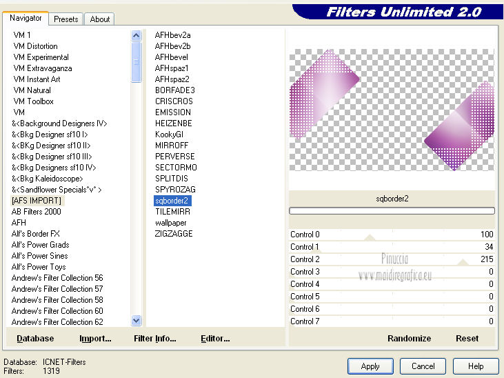Image resolution: width=504 pixels, height=378 pixels.
Task: Click the filter preview image
Action: click(x=392, y=110)
